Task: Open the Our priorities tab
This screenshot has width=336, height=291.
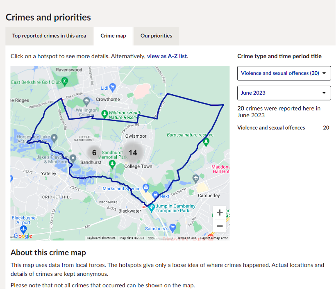Action: pyautogui.click(x=156, y=36)
